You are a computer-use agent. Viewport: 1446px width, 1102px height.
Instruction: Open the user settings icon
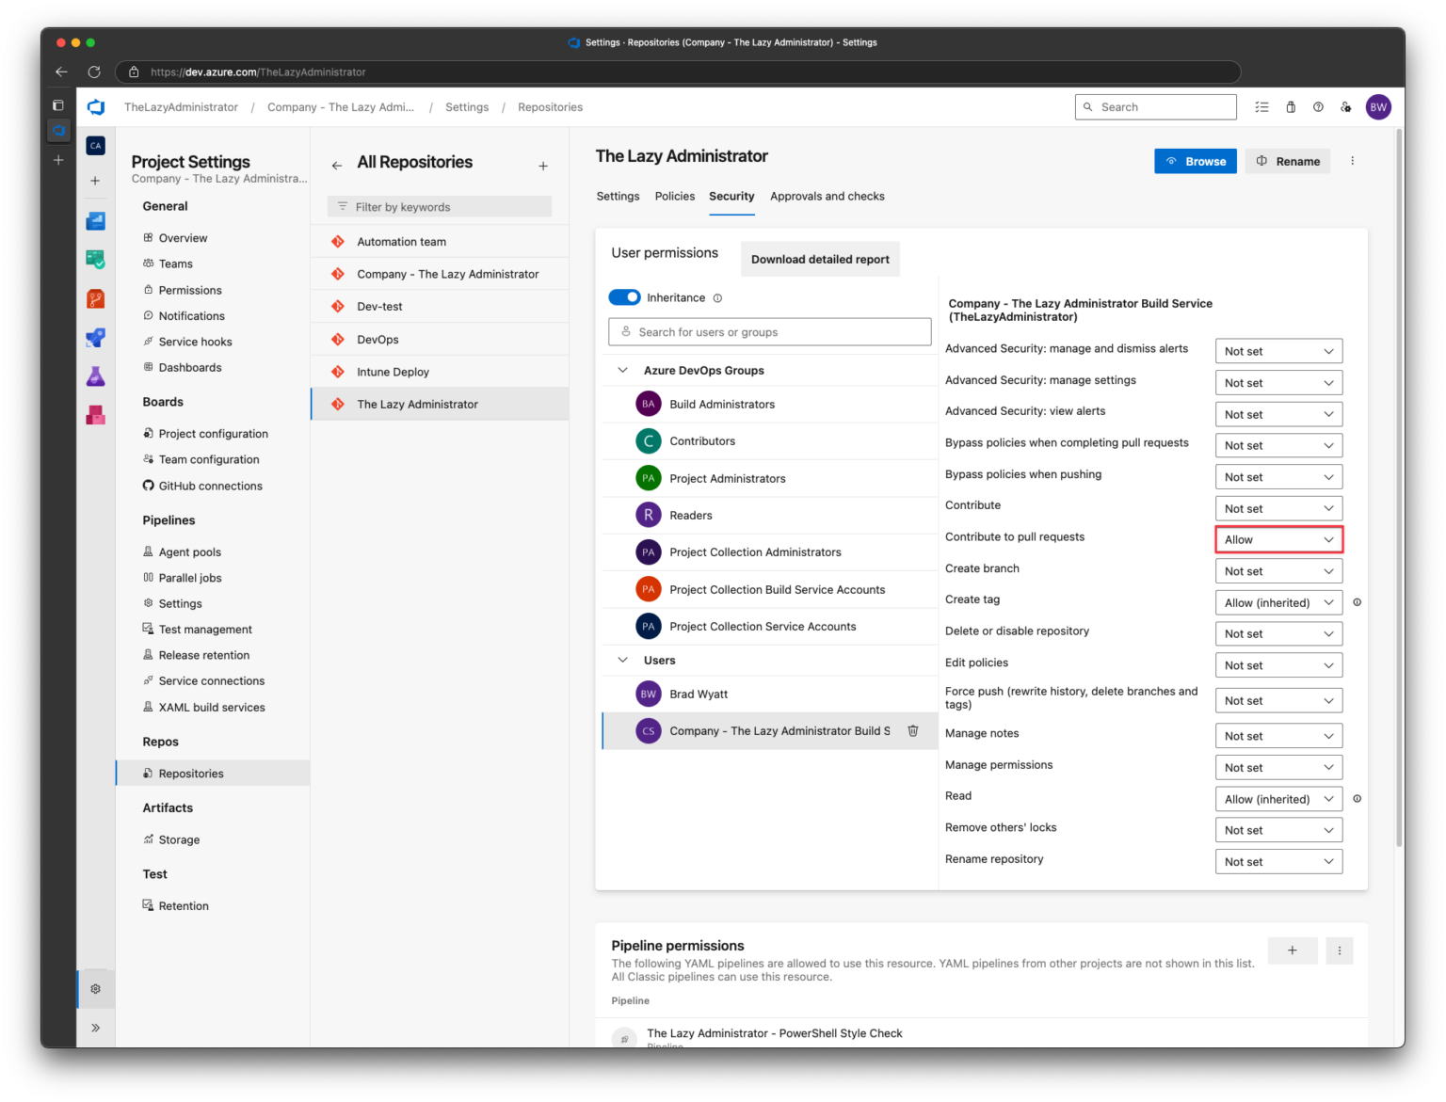1346,107
